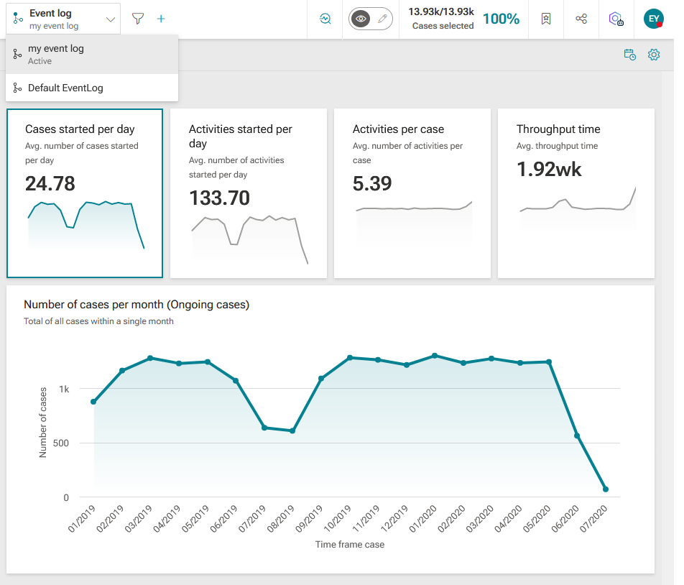Open the bookmarks icon
This screenshot has width=684, height=585.
[x=546, y=19]
